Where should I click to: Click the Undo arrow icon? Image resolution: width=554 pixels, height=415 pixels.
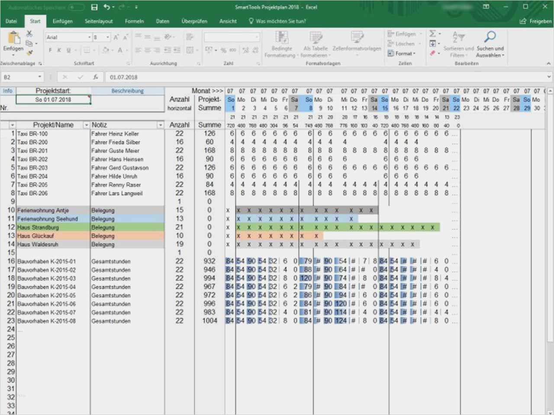click(x=106, y=7)
